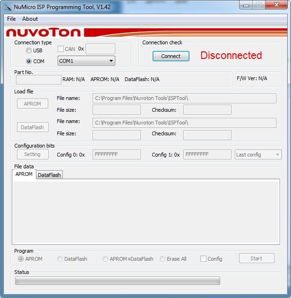Click the RAM: N/A label
The image size is (291, 298).
pos(74,79)
